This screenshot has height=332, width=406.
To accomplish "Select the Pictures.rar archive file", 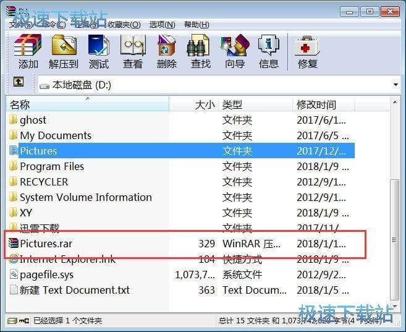I will point(46,244).
